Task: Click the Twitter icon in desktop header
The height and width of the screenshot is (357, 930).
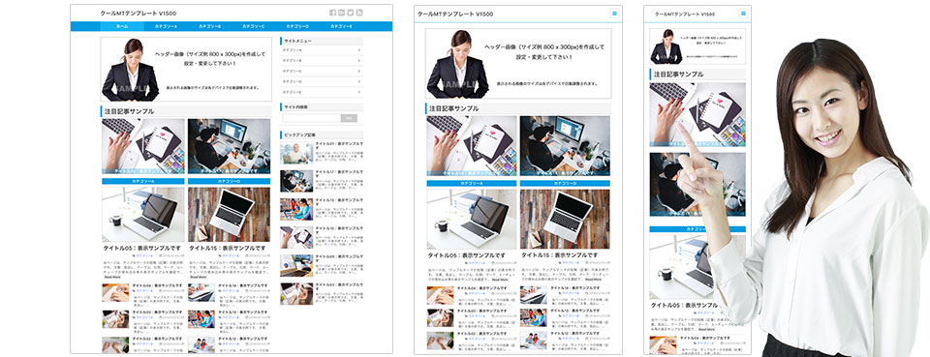Action: (x=351, y=13)
